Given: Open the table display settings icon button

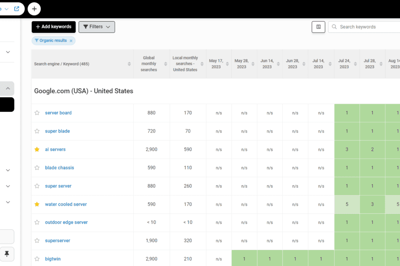Looking at the screenshot, I should coord(318,27).
